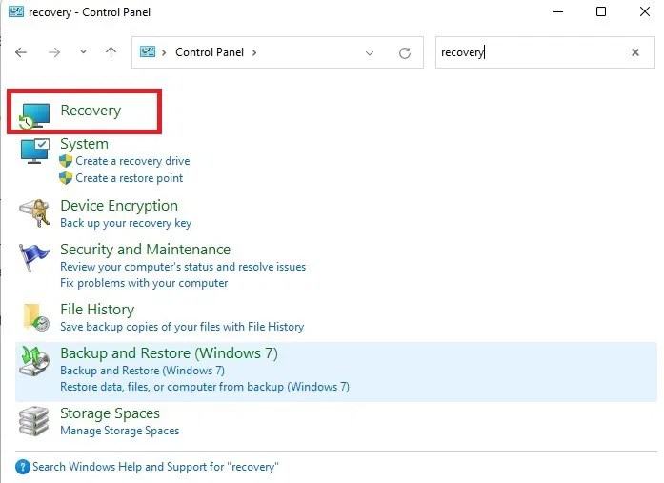This screenshot has width=664, height=483.
Task: Go forward with the Forward arrow
Action: coord(53,52)
